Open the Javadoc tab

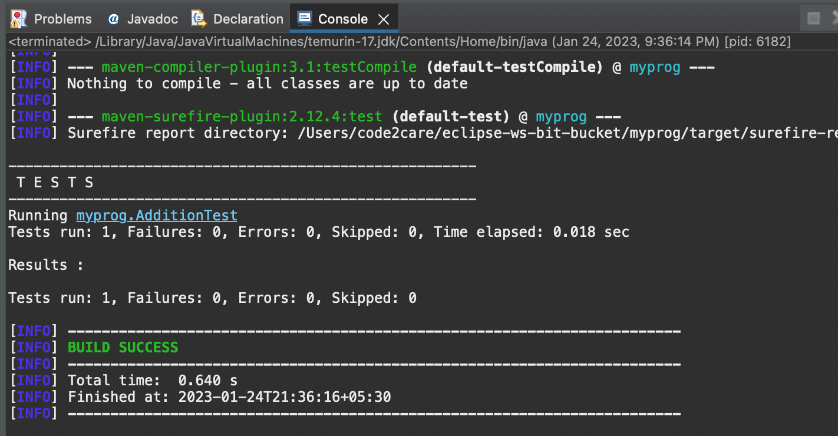152,18
